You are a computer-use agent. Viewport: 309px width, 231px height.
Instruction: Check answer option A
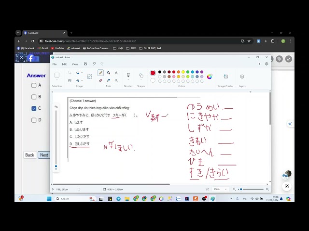[34, 85]
